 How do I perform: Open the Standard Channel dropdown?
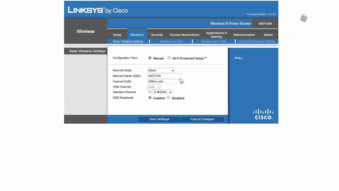click(160, 92)
